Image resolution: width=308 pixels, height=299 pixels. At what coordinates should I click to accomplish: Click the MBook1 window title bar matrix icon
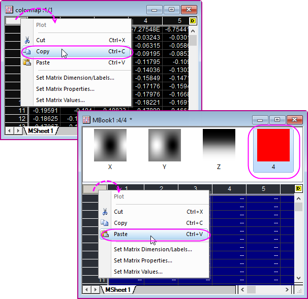click(86, 120)
